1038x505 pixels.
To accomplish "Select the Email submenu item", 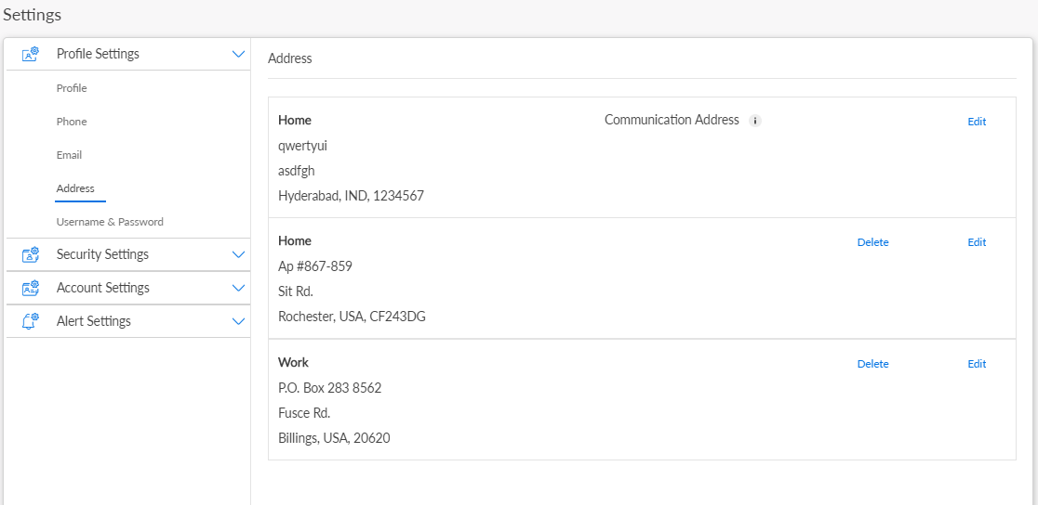I will [x=69, y=155].
